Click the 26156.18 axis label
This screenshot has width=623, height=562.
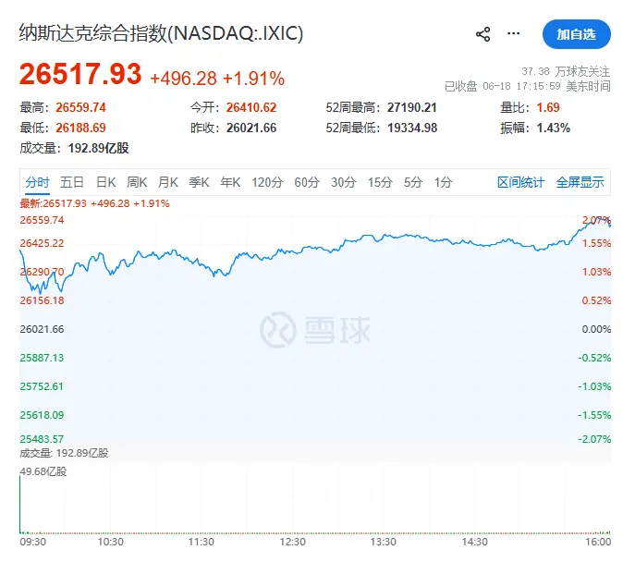tap(42, 300)
